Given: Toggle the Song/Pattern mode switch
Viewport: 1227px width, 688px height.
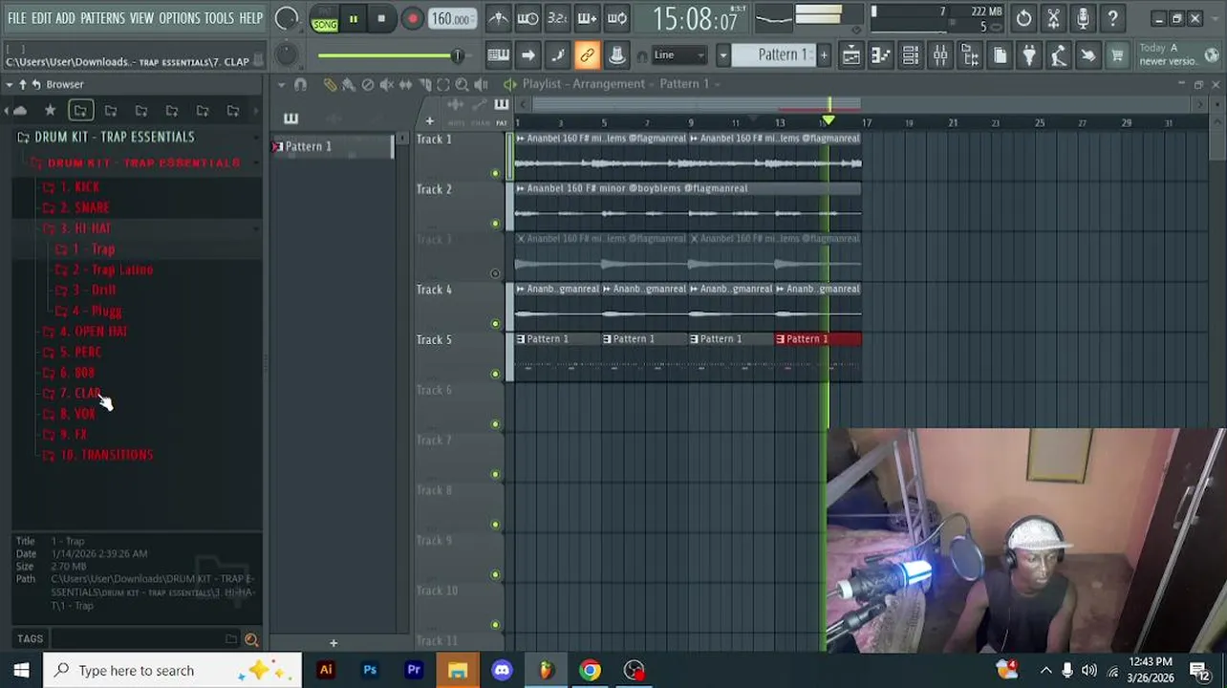Looking at the screenshot, I should (325, 18).
